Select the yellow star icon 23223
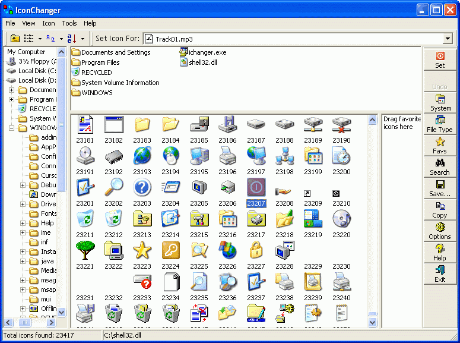The height and width of the screenshot is (343, 460). [142, 250]
